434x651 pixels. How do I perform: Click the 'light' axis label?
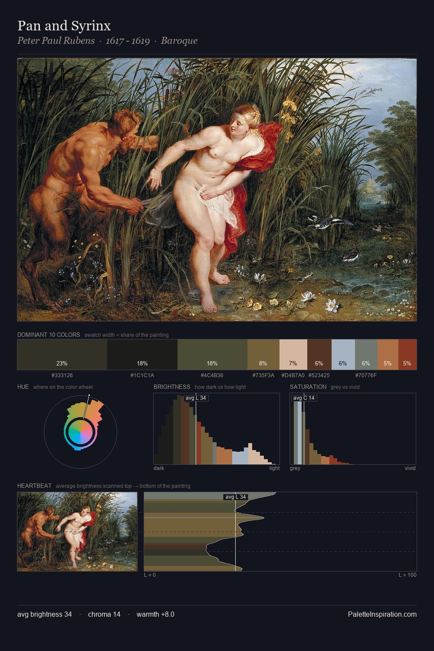click(275, 468)
